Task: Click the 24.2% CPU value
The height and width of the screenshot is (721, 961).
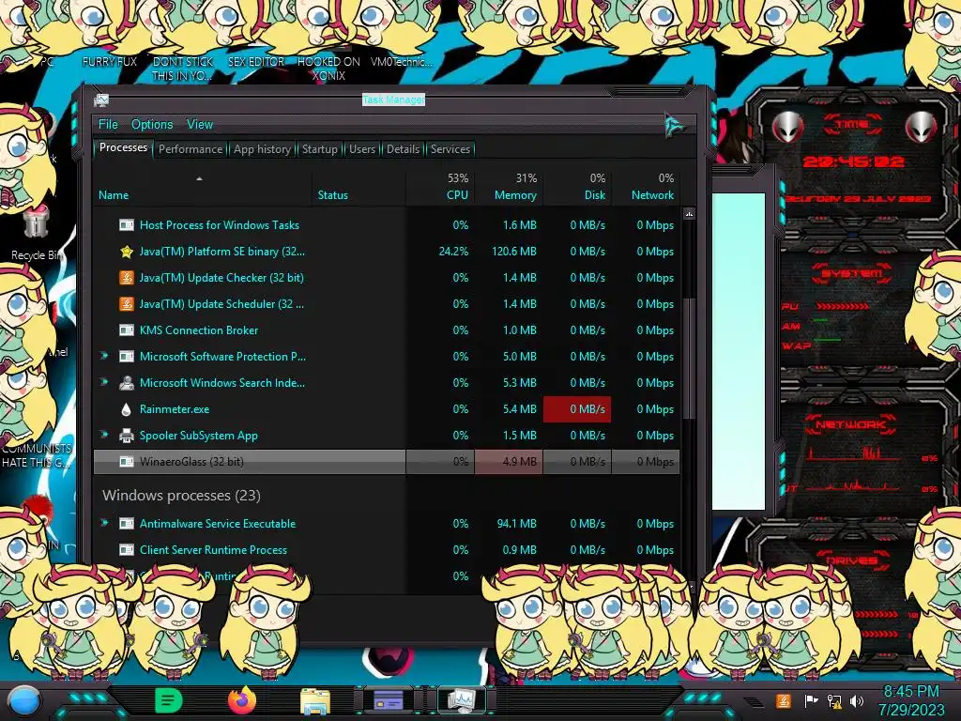Action: [453, 252]
